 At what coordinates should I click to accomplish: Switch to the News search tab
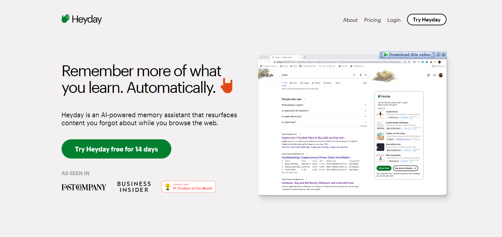[x=293, y=83]
